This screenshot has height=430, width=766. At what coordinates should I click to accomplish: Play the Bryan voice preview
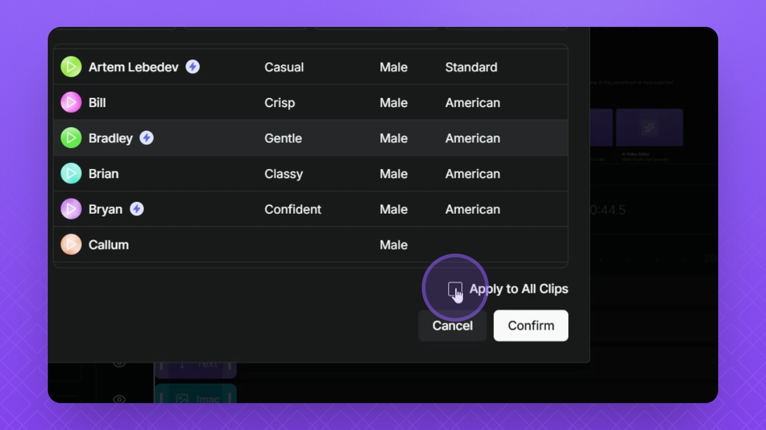click(x=71, y=209)
